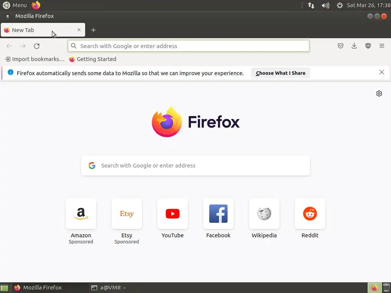
Task: Open the Downloads panel
Action: click(x=354, y=46)
